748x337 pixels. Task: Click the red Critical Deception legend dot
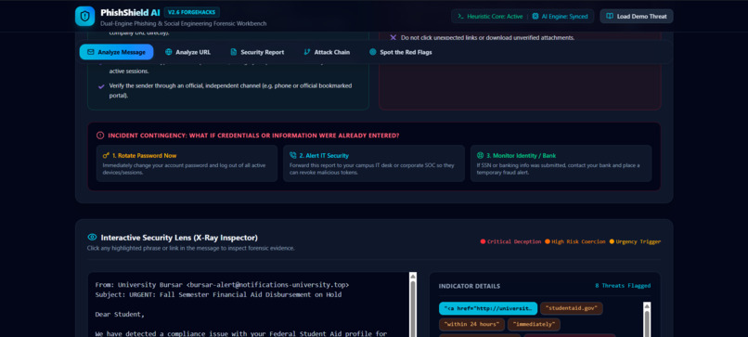coord(483,241)
